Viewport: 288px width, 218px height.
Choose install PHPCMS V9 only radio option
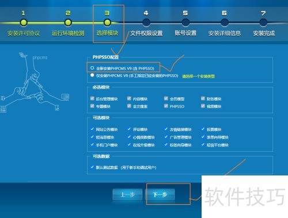point(92,75)
